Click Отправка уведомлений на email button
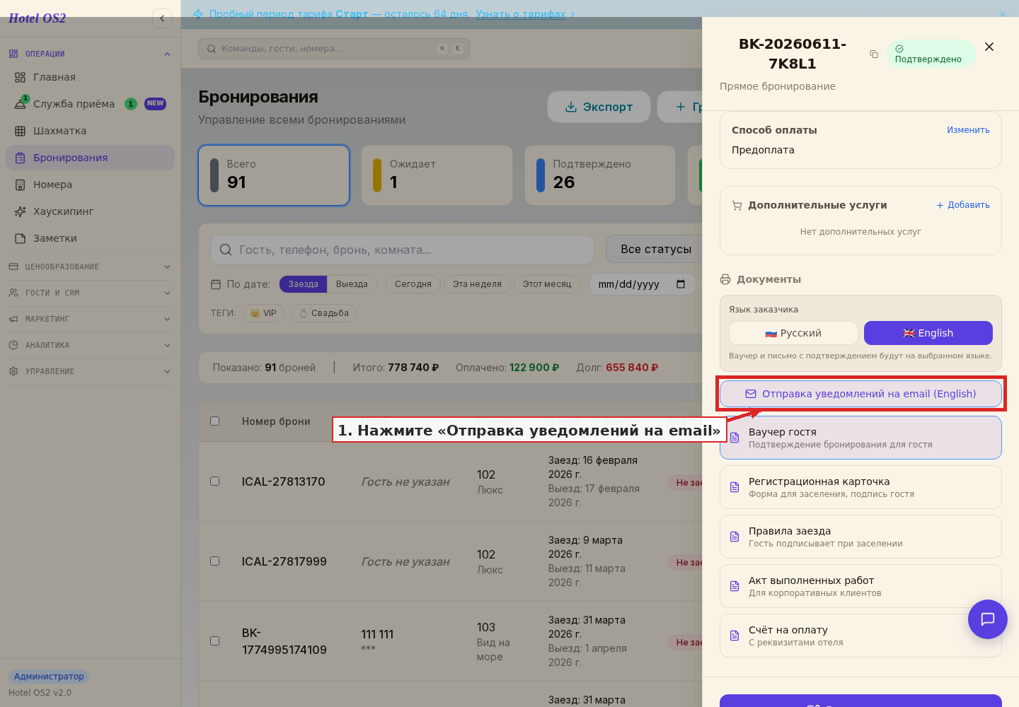This screenshot has width=1019, height=707. tap(860, 394)
